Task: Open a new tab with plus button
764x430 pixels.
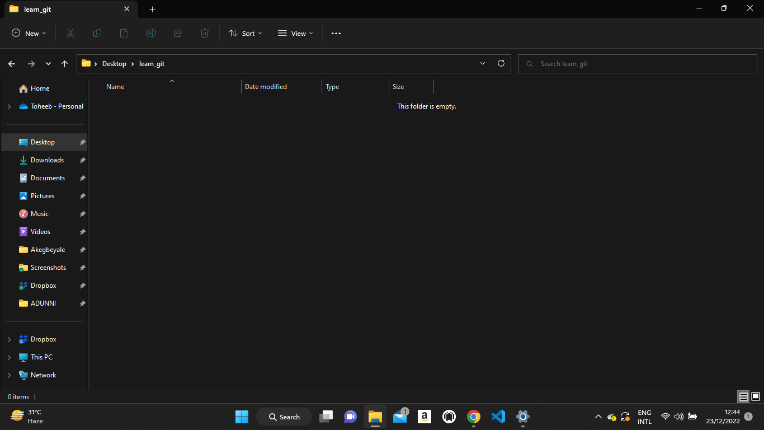Action: pos(153,9)
